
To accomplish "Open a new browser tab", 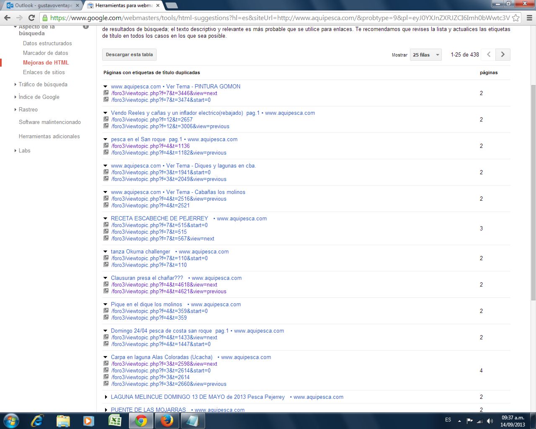I will click(172, 5).
